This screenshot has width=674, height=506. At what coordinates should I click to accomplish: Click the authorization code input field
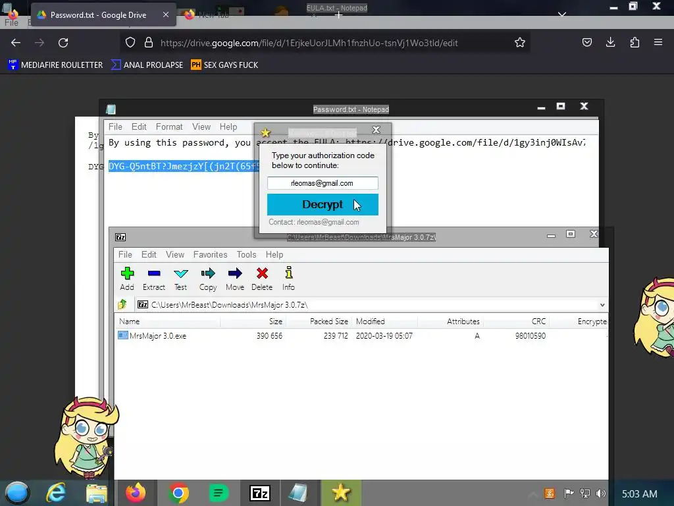[x=323, y=183]
